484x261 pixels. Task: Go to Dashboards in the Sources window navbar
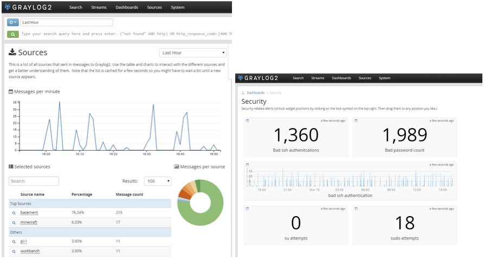tap(127, 8)
